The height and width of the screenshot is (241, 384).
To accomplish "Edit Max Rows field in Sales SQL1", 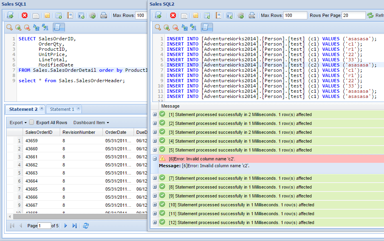I will point(142,15).
